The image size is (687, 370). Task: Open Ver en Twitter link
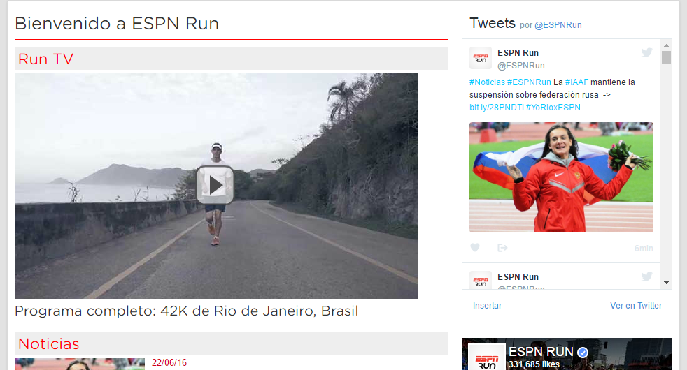636,306
